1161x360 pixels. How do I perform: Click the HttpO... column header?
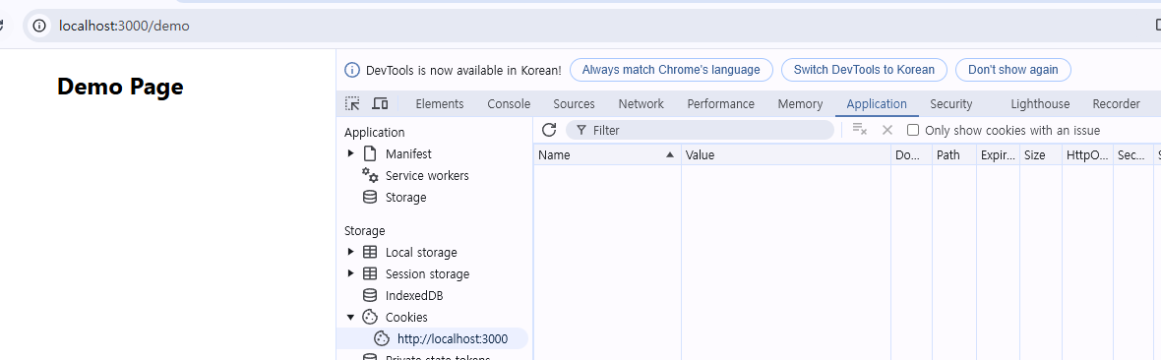pyautogui.click(x=1087, y=154)
